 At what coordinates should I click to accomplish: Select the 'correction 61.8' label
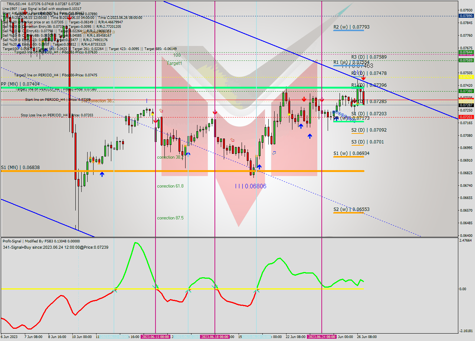pyautogui.click(x=170, y=186)
